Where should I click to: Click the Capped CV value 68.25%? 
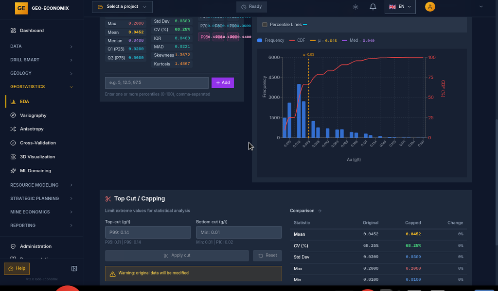tap(413, 246)
